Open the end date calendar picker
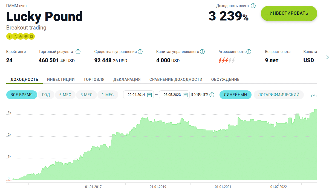The height and width of the screenshot is (189, 332). pyautogui.click(x=185, y=95)
